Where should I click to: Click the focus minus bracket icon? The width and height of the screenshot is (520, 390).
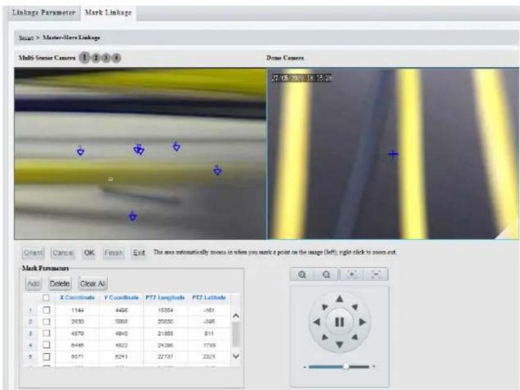click(376, 275)
